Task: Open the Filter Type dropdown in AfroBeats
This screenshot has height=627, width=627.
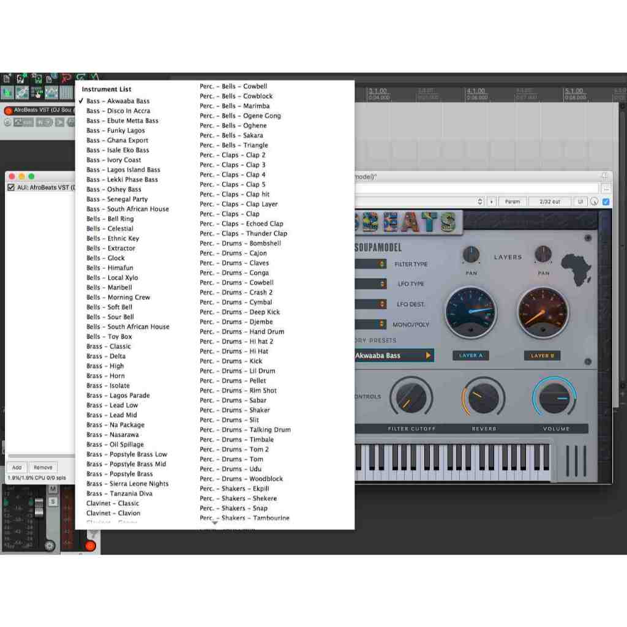Action: coord(370,264)
